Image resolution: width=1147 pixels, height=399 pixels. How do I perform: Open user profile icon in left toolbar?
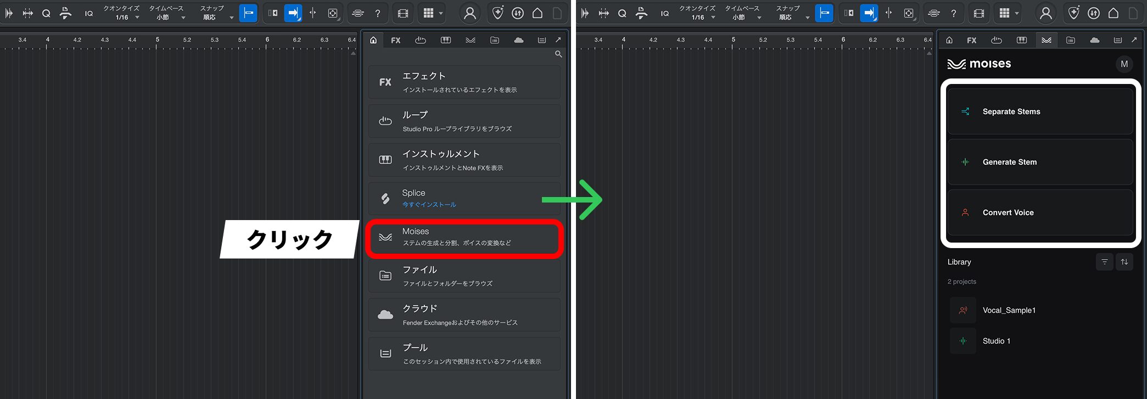pos(470,13)
